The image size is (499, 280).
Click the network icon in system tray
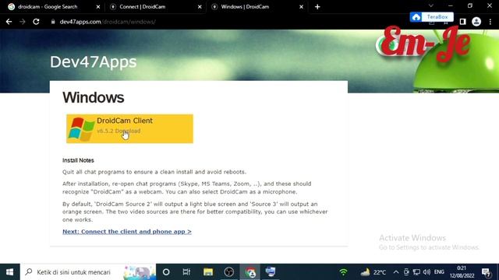(x=416, y=272)
